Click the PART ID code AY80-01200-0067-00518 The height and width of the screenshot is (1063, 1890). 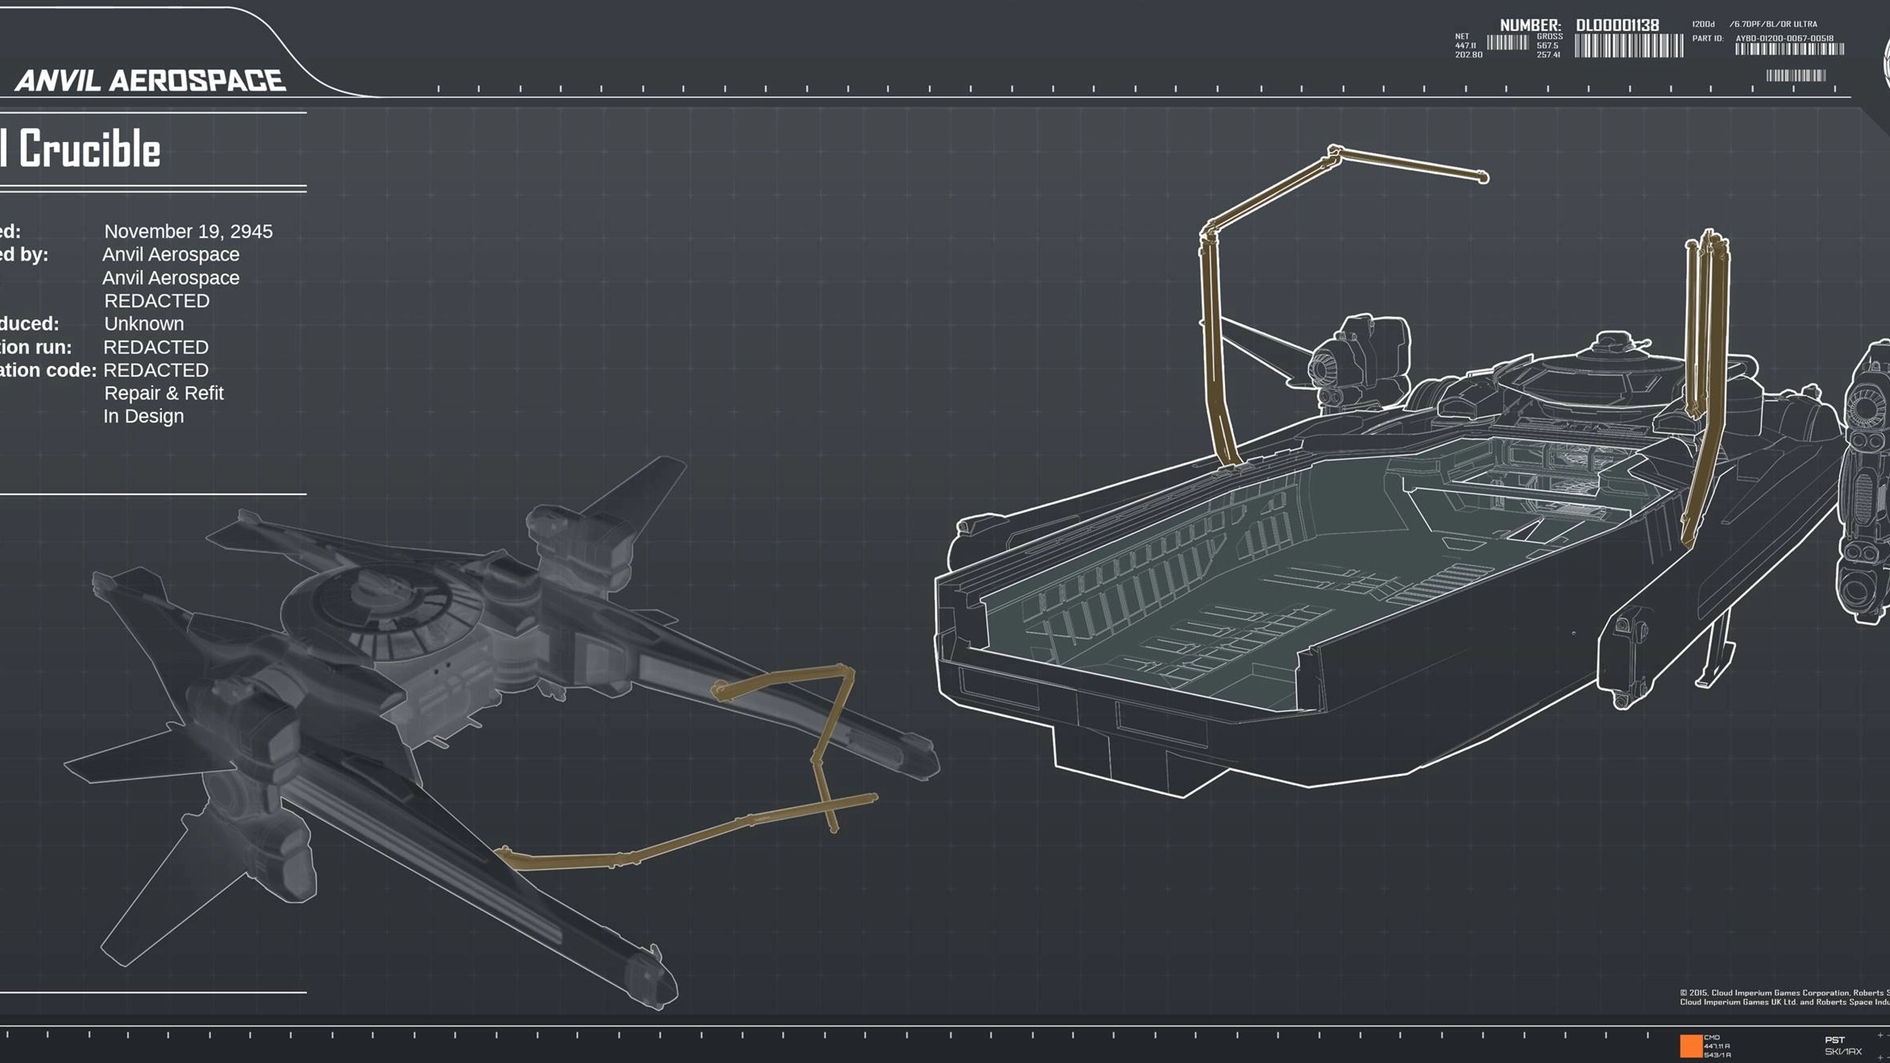tap(1784, 38)
